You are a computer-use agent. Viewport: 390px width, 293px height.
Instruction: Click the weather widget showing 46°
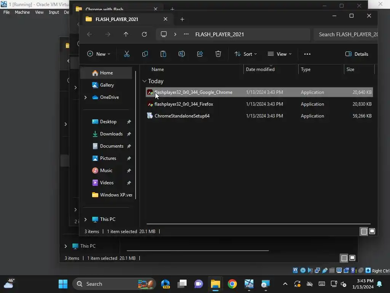(9, 283)
